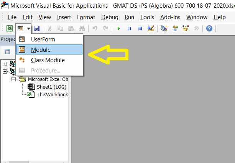Open the Help menu
This screenshot has width=235, height=163.
[x=219, y=17]
